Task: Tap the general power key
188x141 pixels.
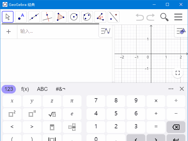Action: 32,114
